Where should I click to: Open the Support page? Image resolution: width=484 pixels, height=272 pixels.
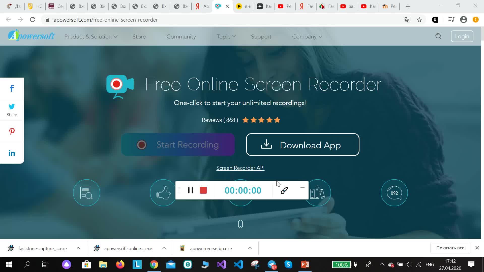tap(261, 37)
